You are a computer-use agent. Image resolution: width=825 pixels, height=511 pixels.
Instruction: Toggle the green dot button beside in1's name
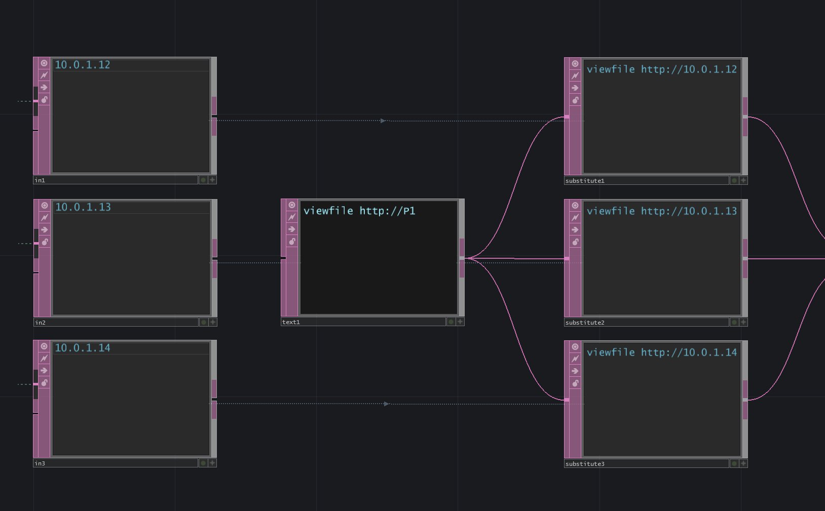(x=203, y=180)
